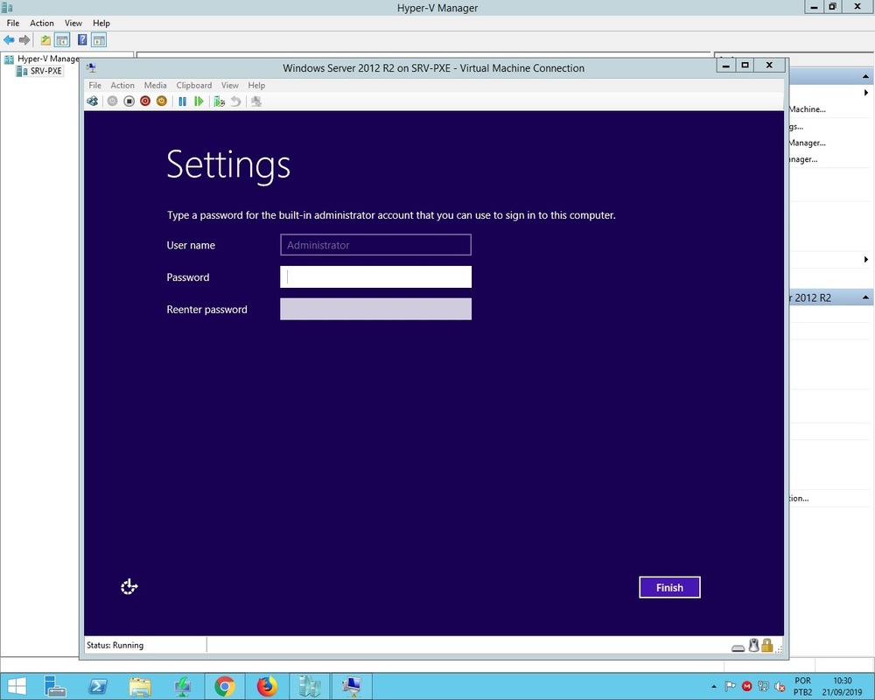
Task: Pause the running virtual machine
Action: (x=182, y=101)
